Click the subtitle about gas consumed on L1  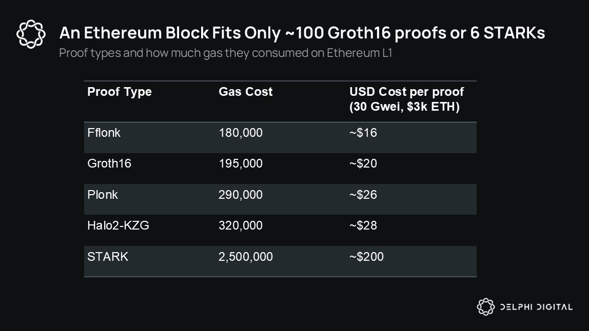(225, 53)
